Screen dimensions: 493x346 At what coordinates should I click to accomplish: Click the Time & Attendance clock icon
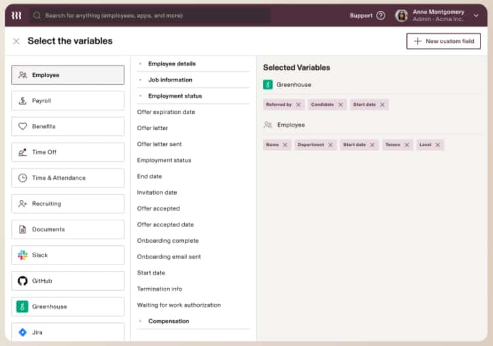coord(22,178)
